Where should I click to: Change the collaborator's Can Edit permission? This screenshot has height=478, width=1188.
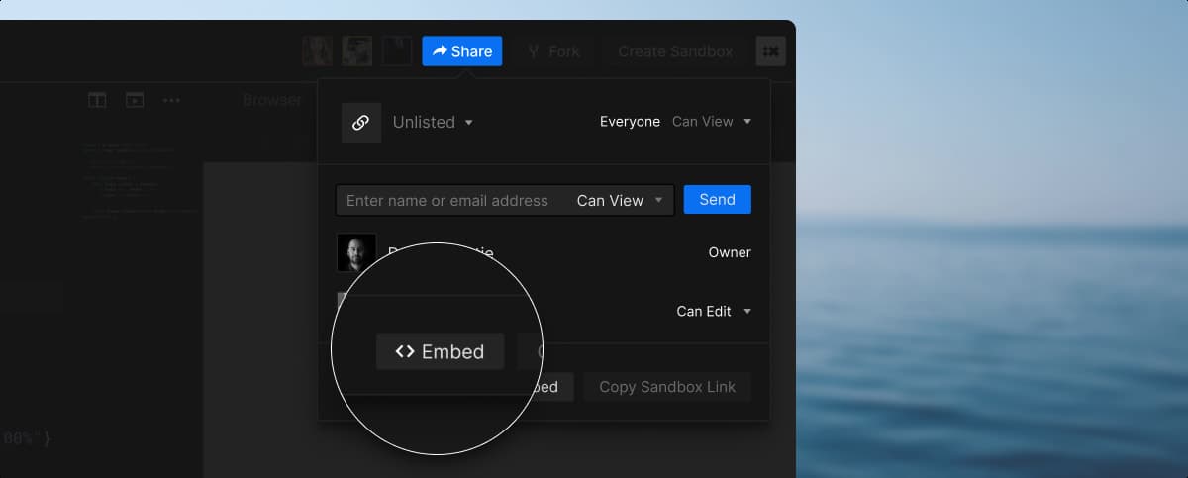713,311
